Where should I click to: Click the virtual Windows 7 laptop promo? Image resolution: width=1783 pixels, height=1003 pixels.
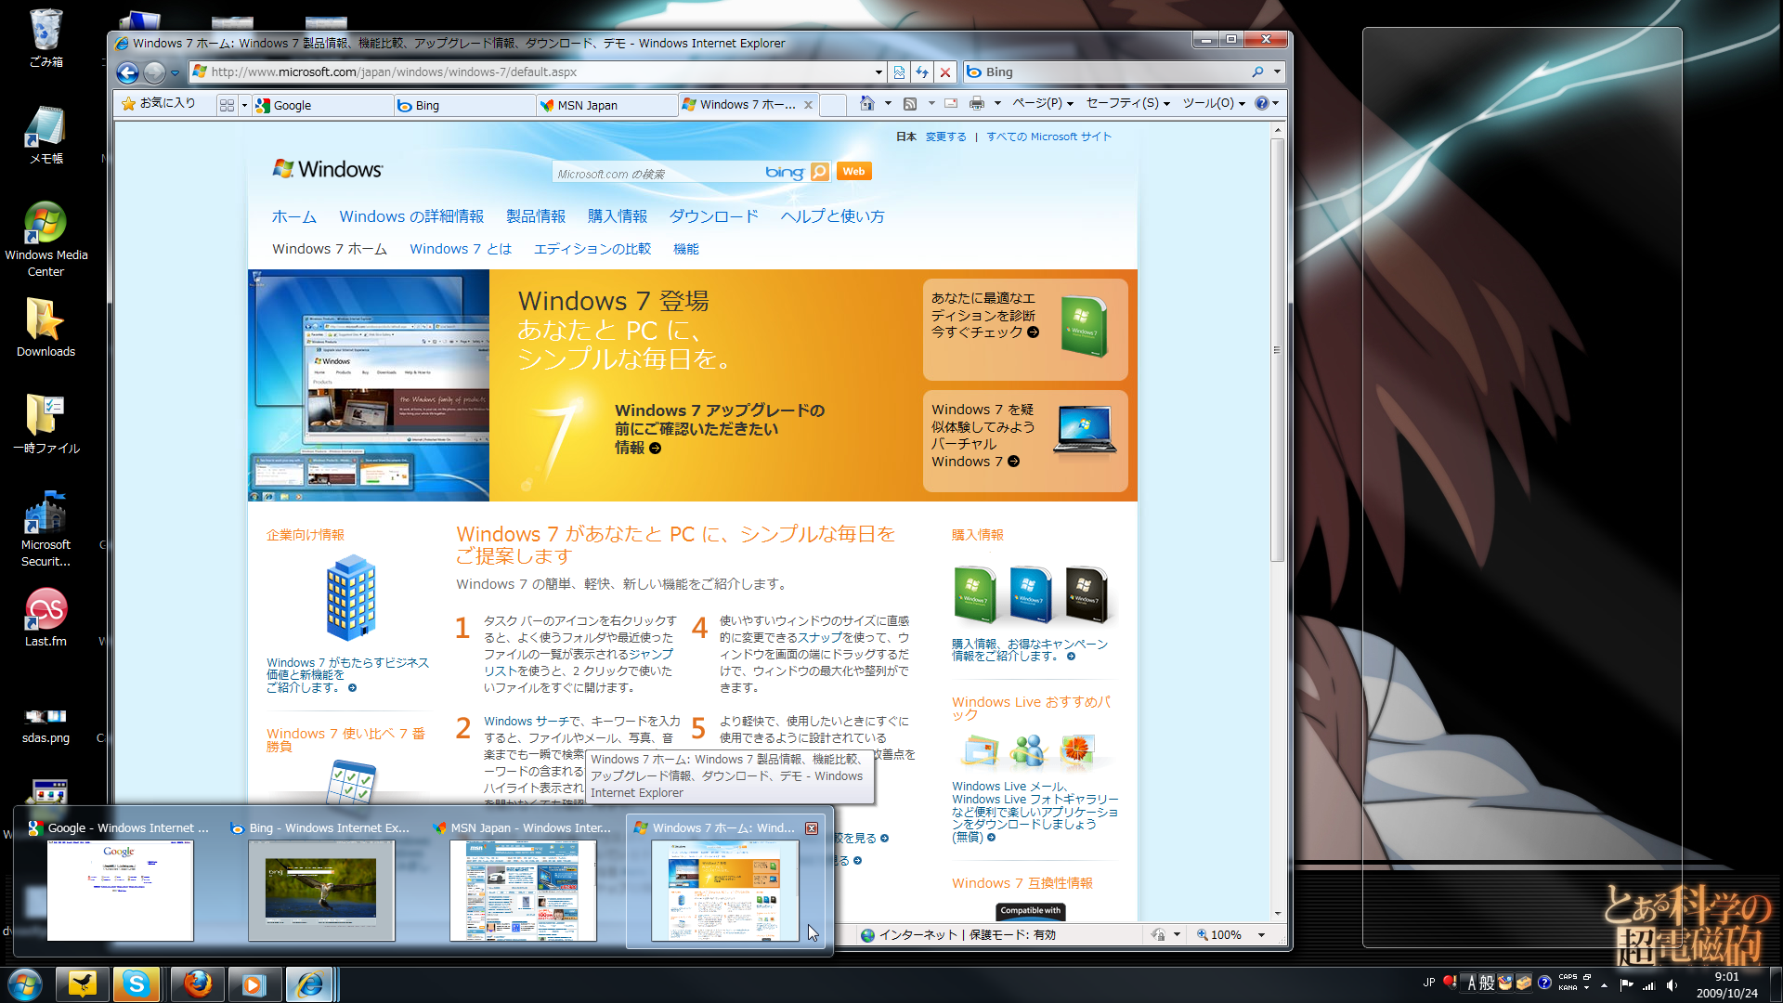coord(1025,441)
